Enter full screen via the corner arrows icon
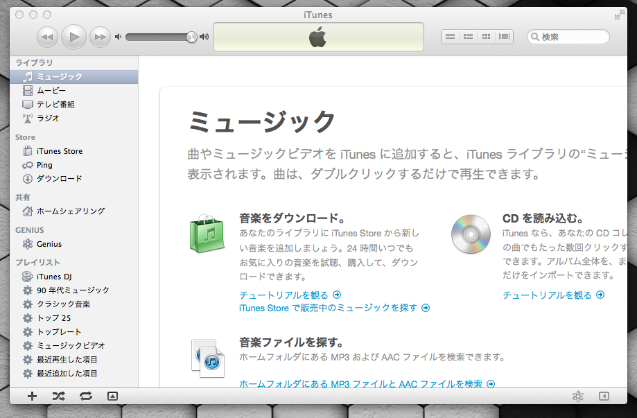 tap(619, 15)
